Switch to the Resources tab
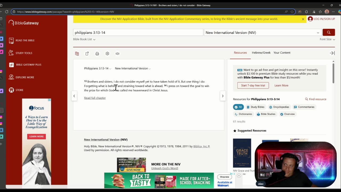341x192 pixels. (240, 53)
